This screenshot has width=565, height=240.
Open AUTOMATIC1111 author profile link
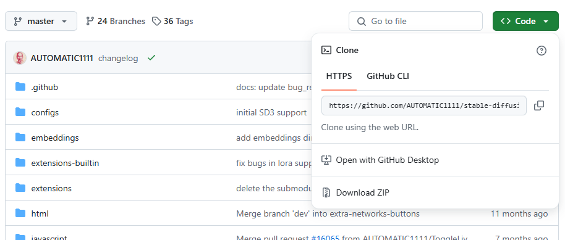point(62,58)
